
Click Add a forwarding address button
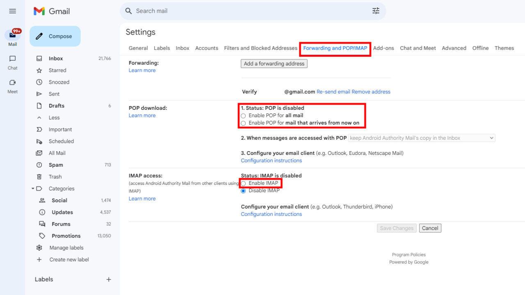(x=274, y=64)
